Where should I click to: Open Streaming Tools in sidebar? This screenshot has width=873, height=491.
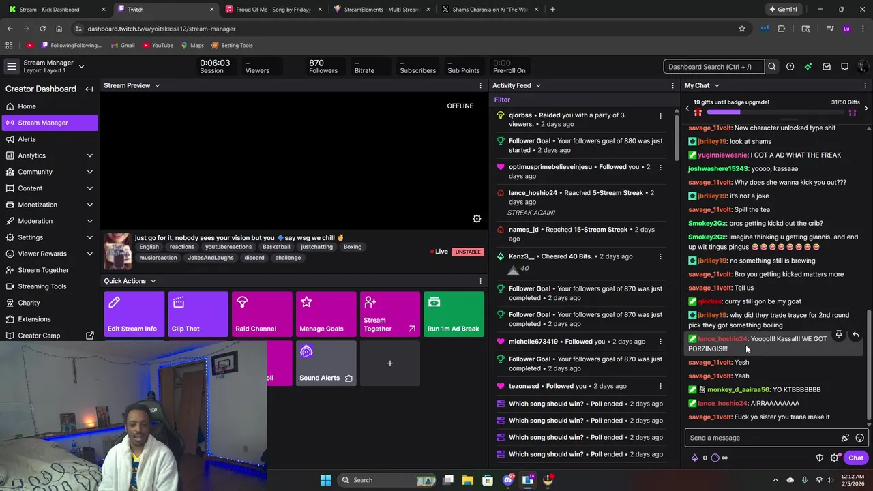42,286
